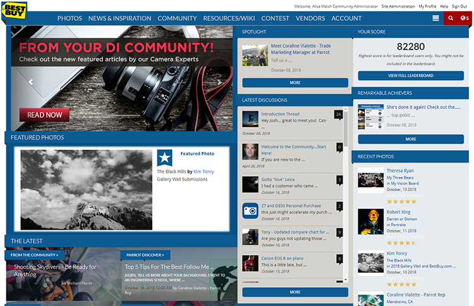
Task: Open Shooting Skydivers article
Action: (x=55, y=271)
